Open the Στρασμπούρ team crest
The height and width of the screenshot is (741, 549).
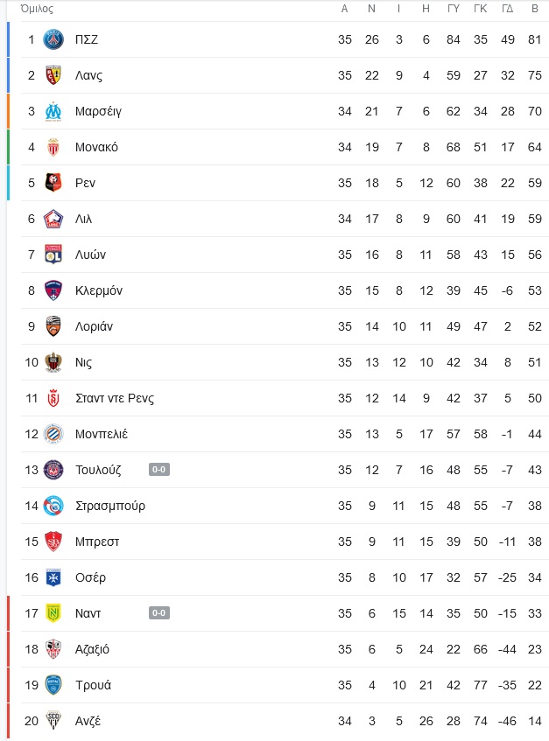coord(53,506)
